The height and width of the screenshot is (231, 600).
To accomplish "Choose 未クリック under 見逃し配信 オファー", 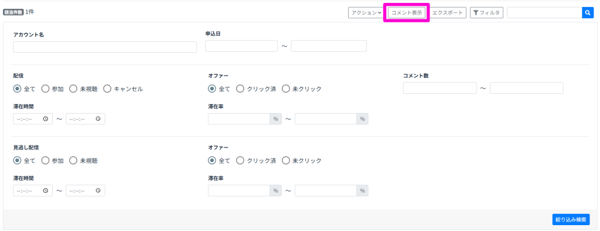I will 286,161.
